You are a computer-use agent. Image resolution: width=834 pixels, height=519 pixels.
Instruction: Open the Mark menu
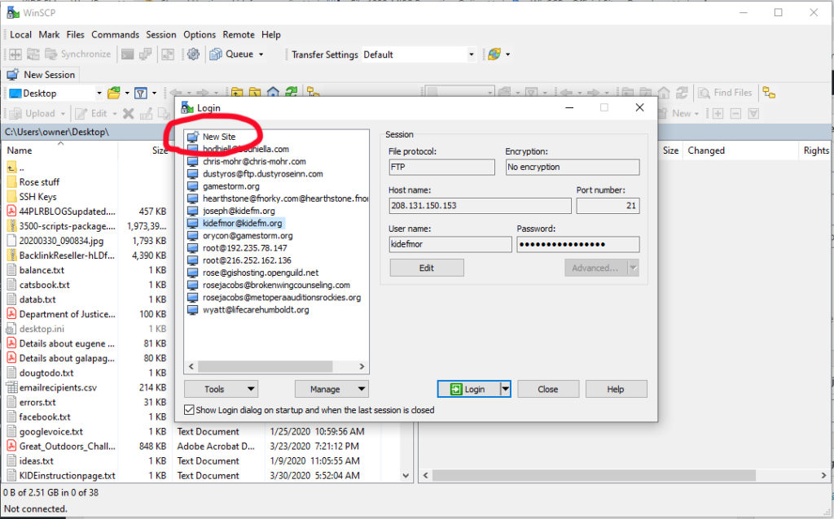point(49,34)
